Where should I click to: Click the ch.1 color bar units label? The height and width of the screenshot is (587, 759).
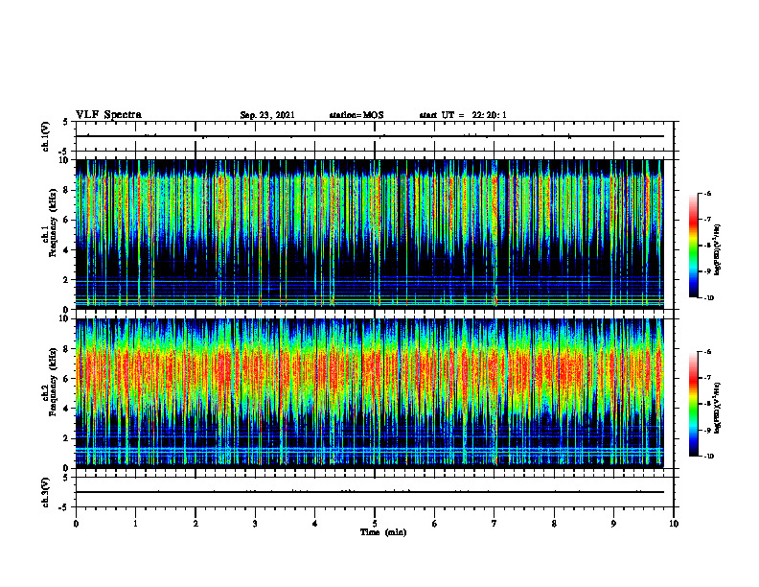click(718, 249)
